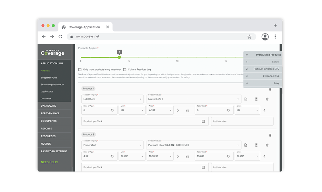This screenshot has height=192, width=322.
Task: Delete Product 1 with the trash icon
Action: (270, 89)
